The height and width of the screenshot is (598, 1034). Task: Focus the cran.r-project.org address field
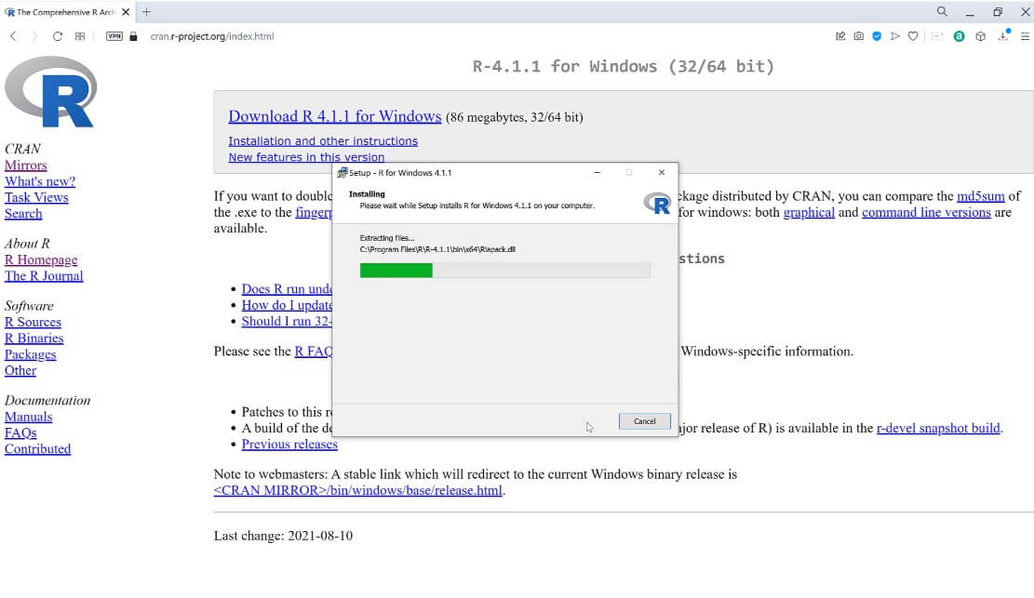211,36
